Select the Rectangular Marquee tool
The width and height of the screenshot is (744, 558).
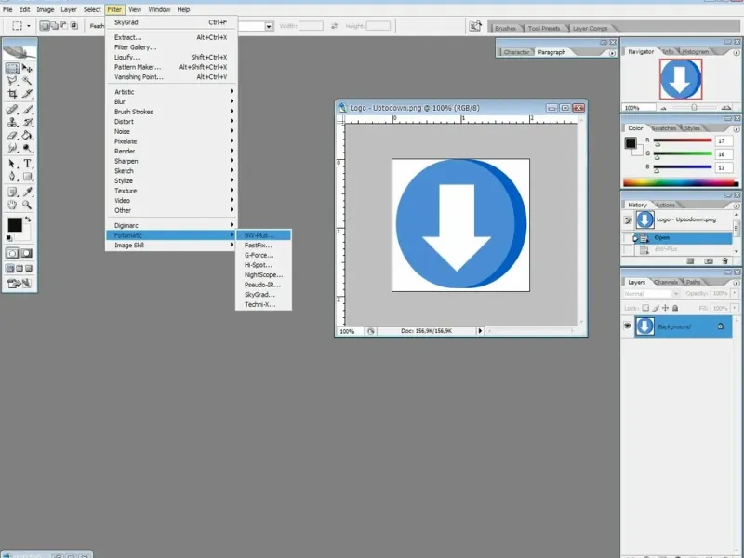(12, 68)
